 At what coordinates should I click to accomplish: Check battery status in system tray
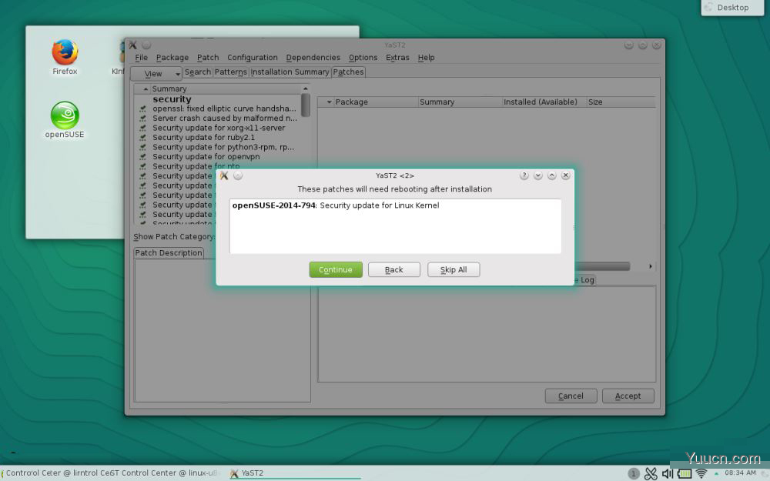[x=685, y=473]
